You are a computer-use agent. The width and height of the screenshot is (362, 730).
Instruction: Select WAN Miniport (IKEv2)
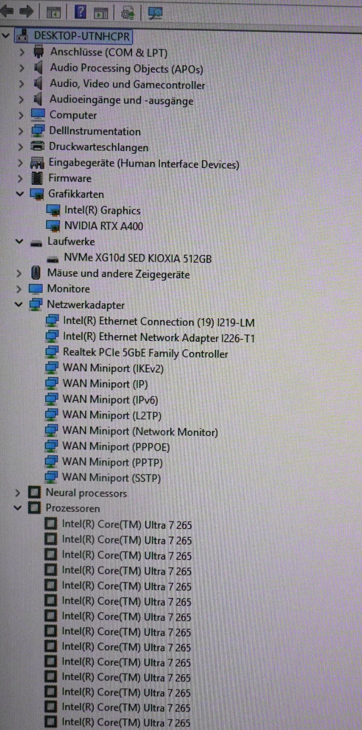pyautogui.click(x=113, y=368)
